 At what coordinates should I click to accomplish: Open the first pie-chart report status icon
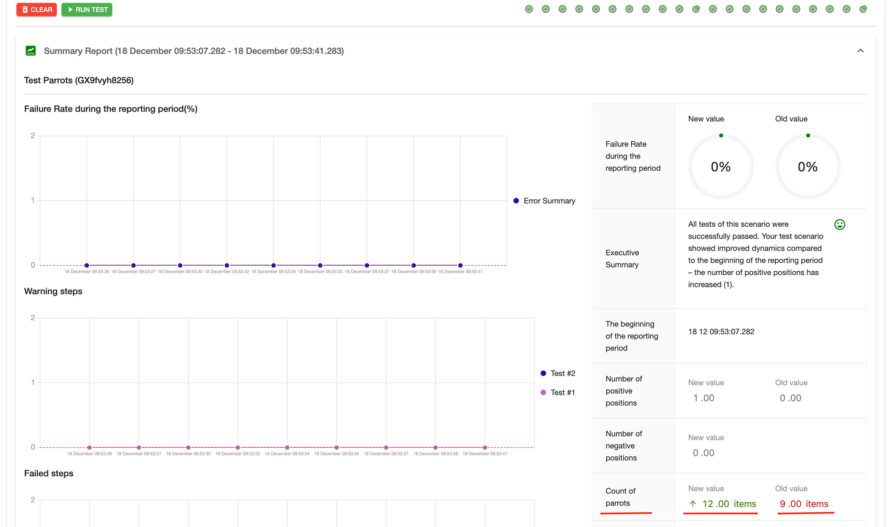[696, 9]
